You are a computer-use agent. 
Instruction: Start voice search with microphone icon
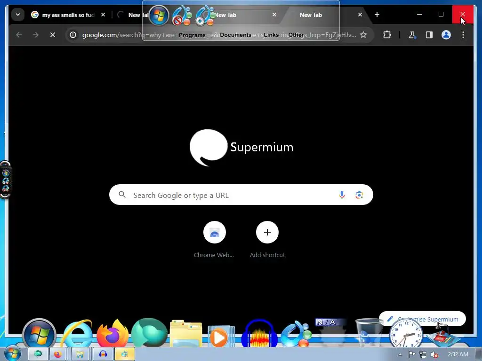point(342,195)
